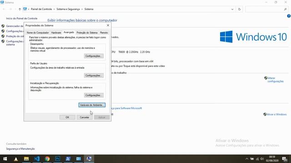
Task: Switch to Nome do Computador tab
Action: pyautogui.click(x=38, y=33)
